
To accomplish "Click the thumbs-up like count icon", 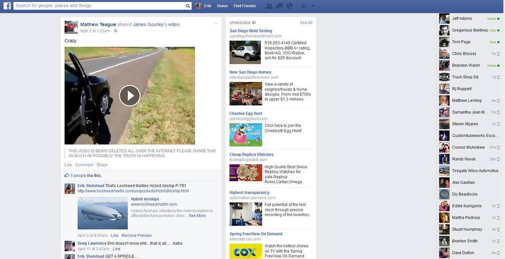I will tap(67, 175).
